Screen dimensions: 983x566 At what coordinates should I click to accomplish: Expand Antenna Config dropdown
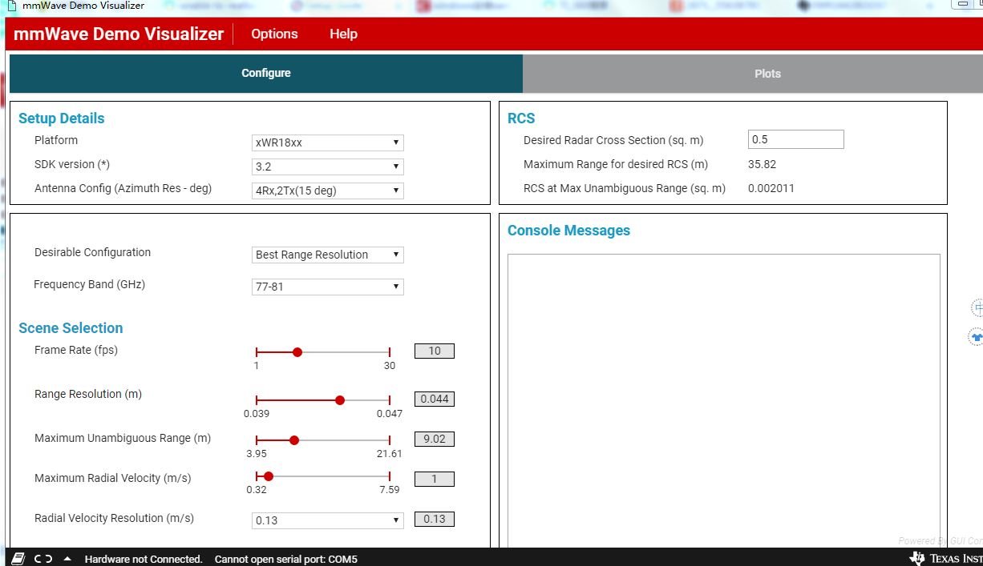[328, 191]
